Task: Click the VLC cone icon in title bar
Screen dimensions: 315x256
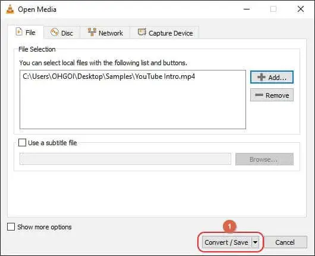Action: [x=10, y=9]
